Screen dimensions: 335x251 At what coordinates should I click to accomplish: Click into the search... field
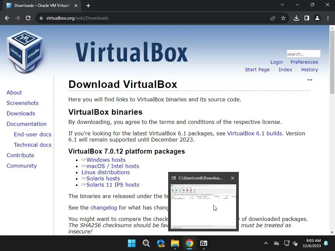pyautogui.click(x=303, y=54)
